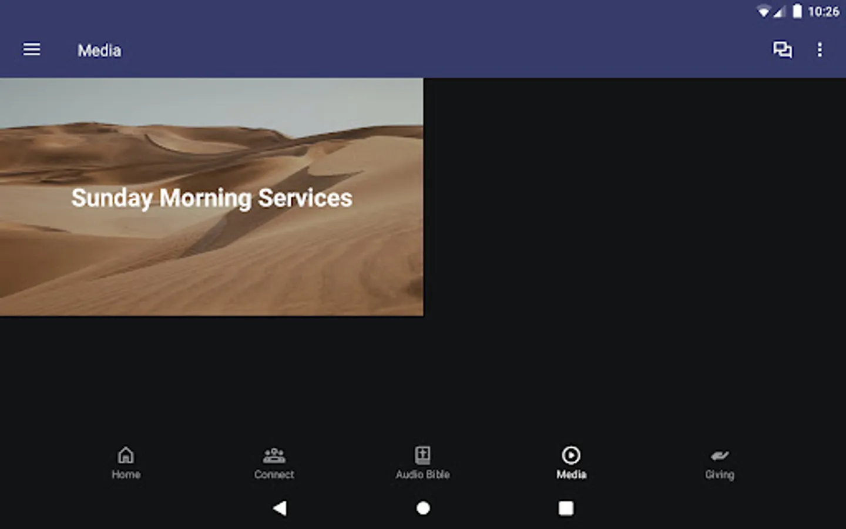Image resolution: width=846 pixels, height=529 pixels.
Task: Open the three-dot overflow menu
Action: coord(820,49)
